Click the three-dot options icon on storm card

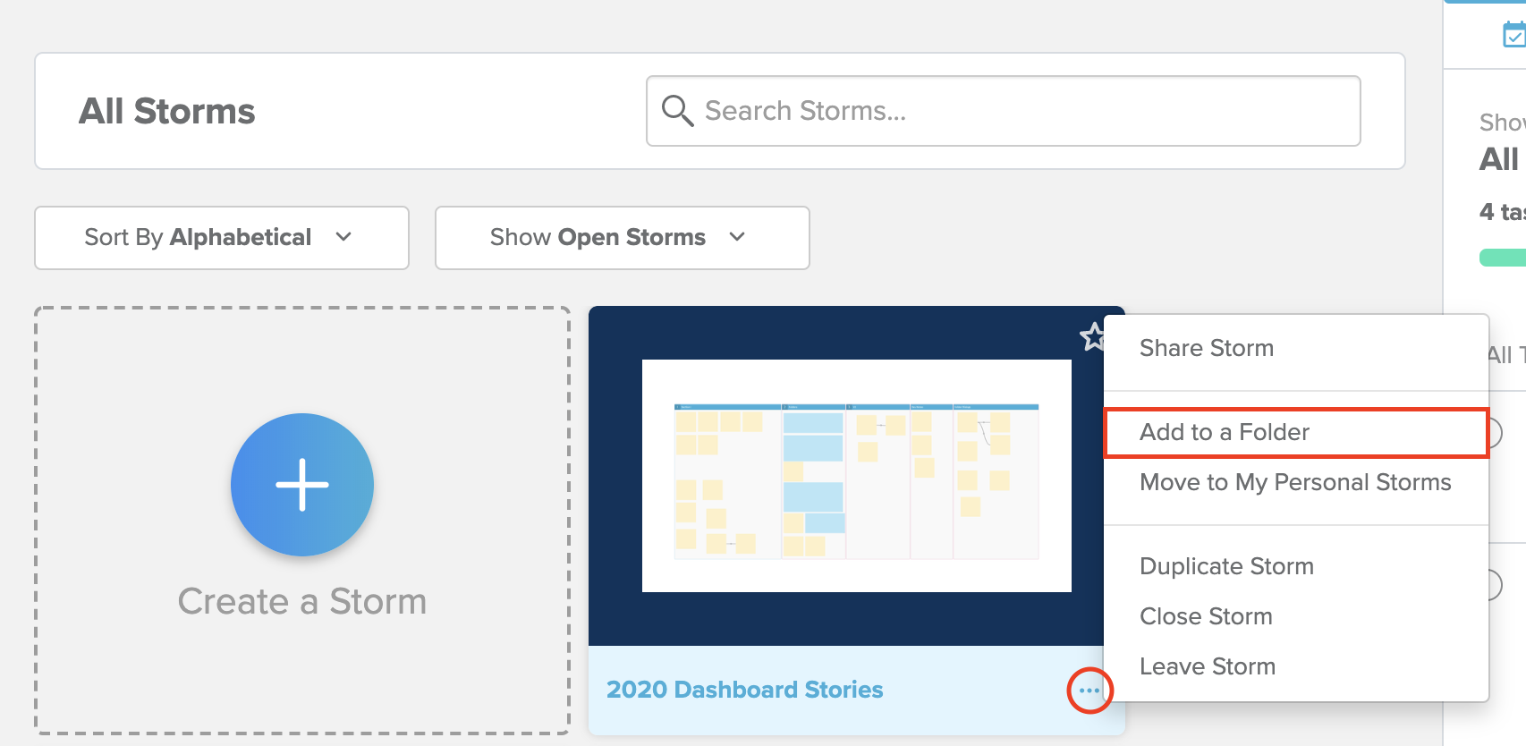(1089, 691)
